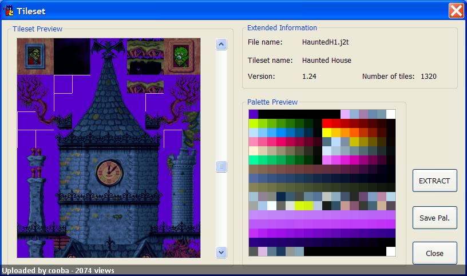
Task: Pick the purple swatch at palette top-left
Action: [x=254, y=114]
